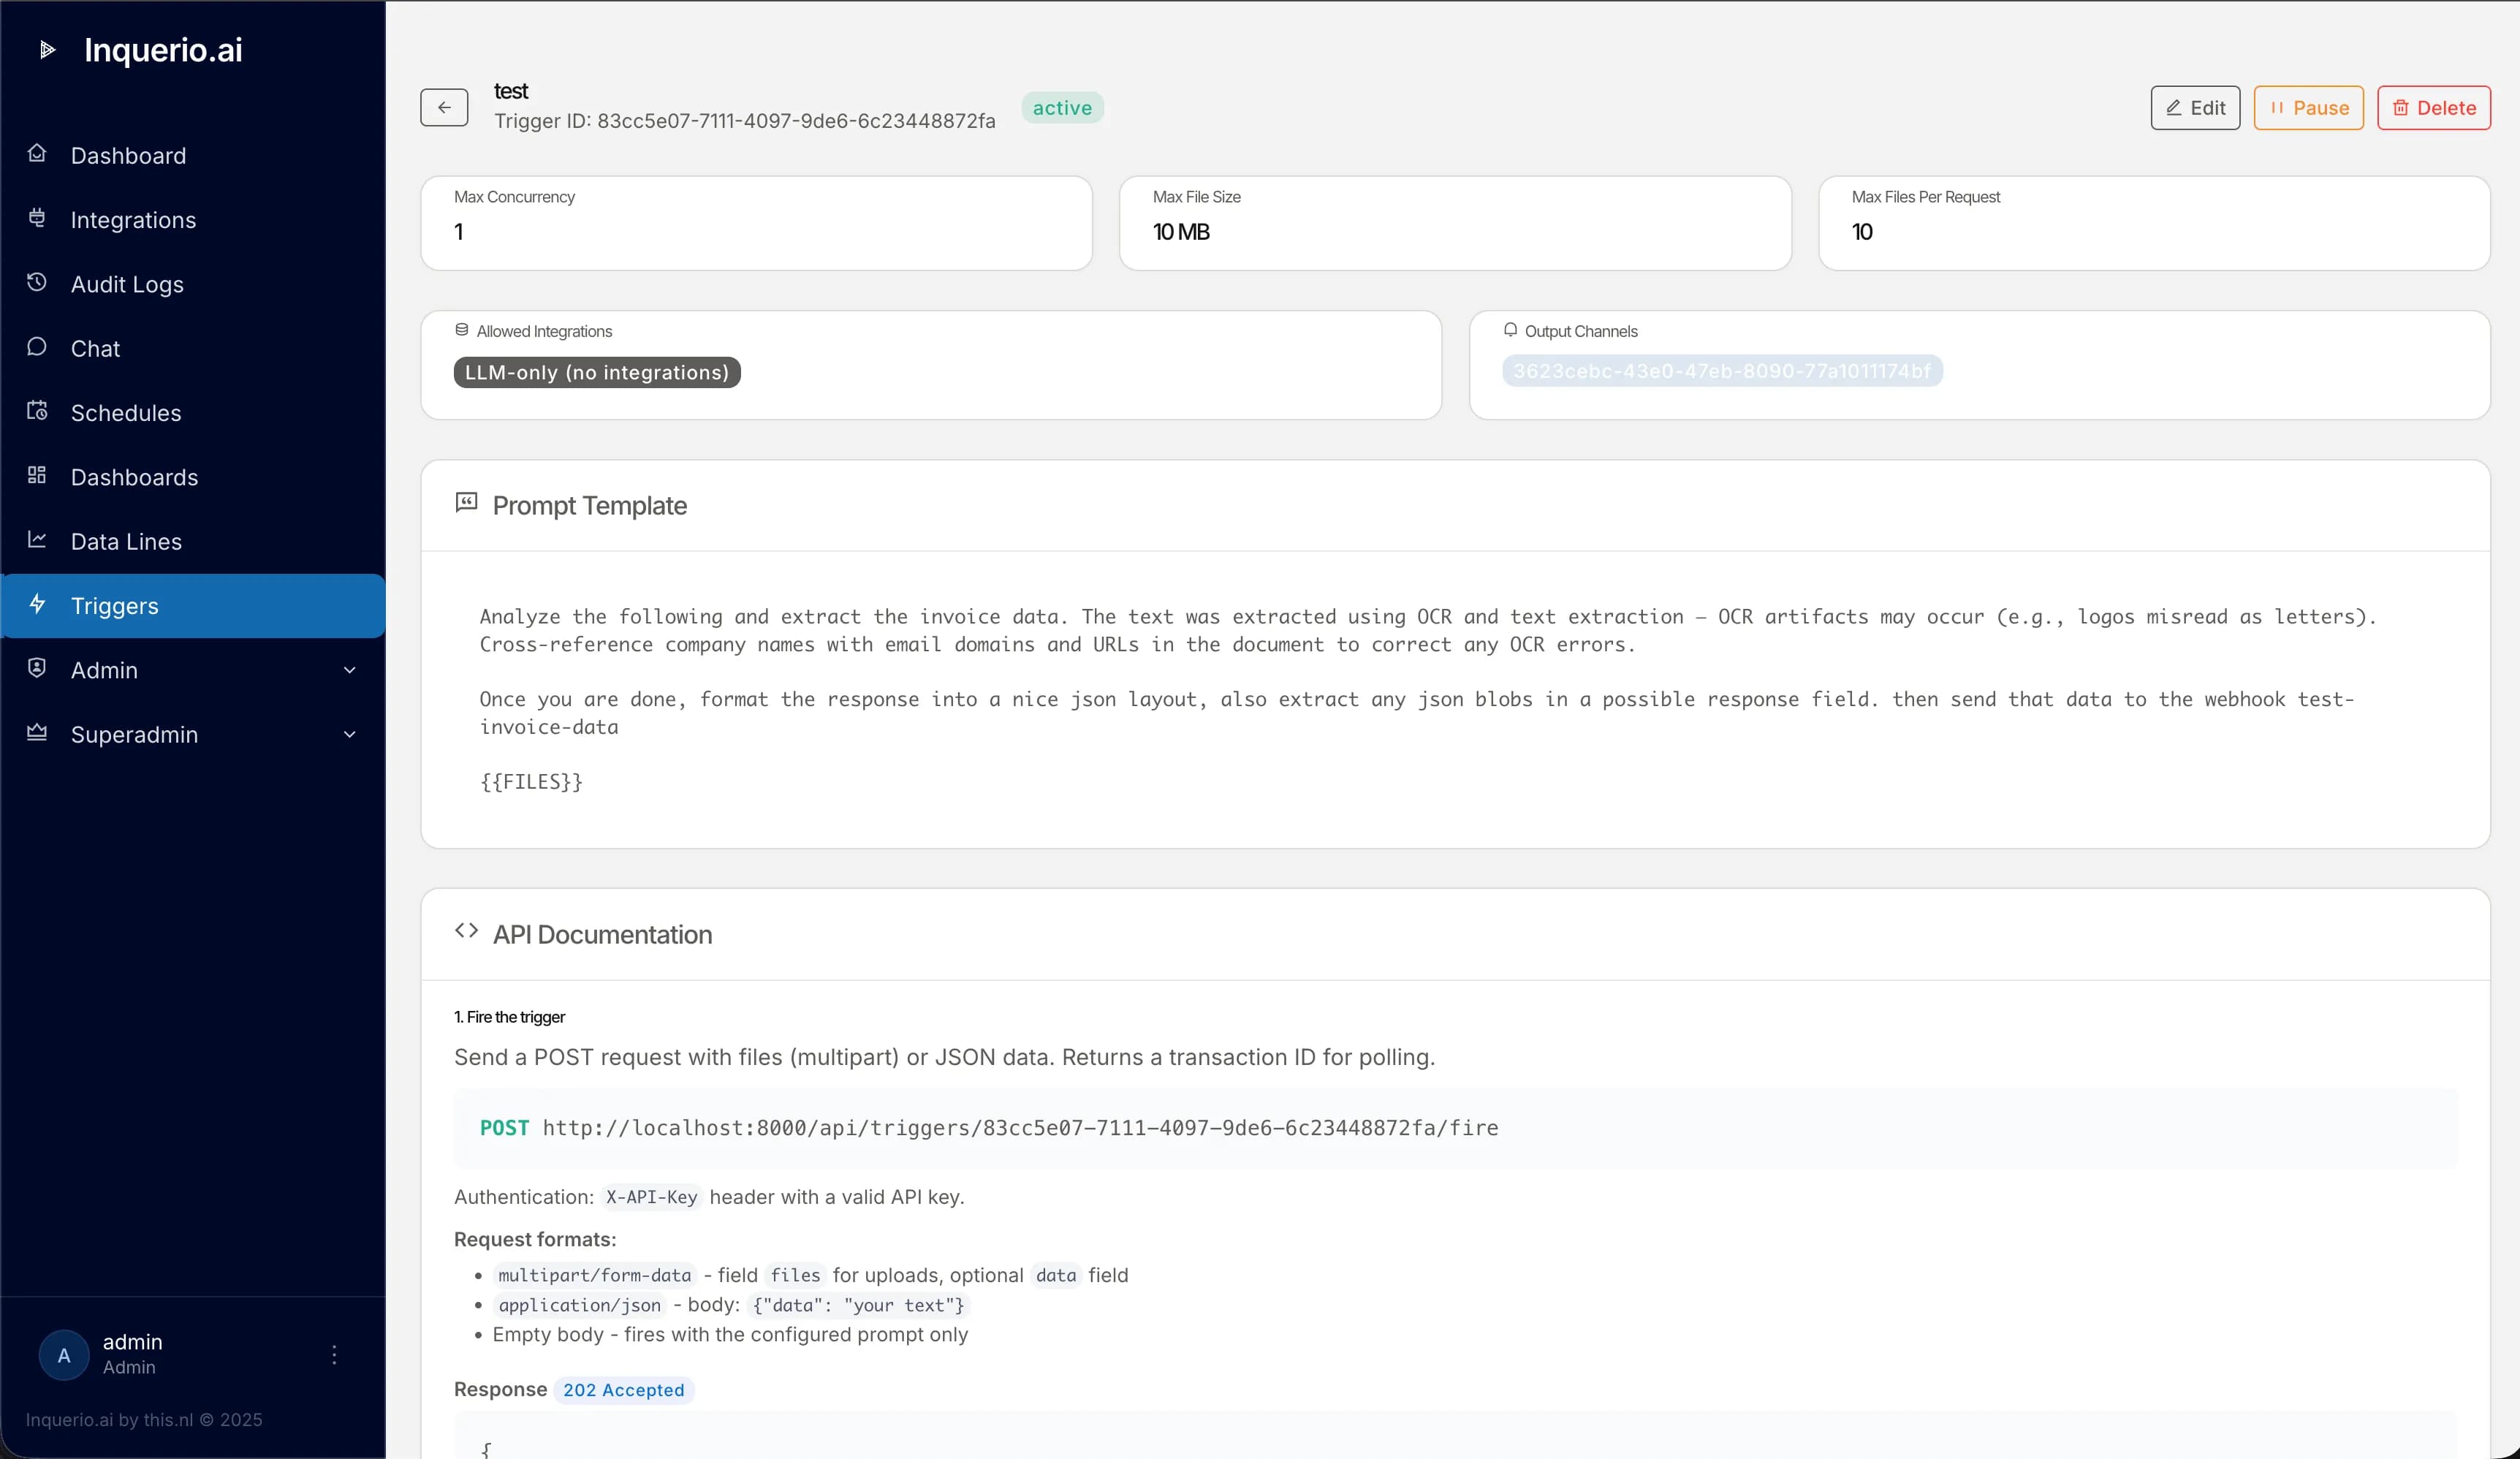Click the Chat bubble icon

point(37,347)
